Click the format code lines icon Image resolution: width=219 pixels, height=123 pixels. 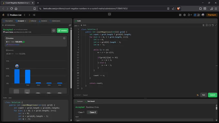tap(204, 25)
